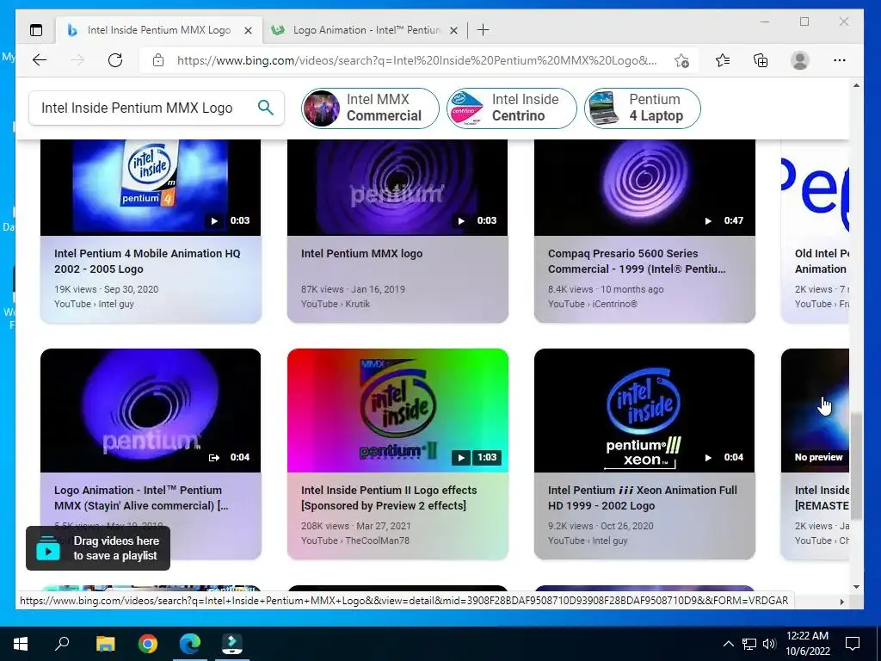The width and height of the screenshot is (881, 661).
Task: Open the Pentium II Logo effects thumbnail
Action: click(x=397, y=411)
